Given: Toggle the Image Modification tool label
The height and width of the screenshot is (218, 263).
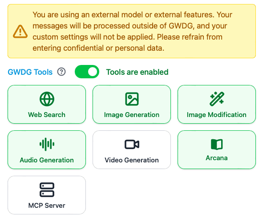Looking at the screenshot, I should (x=217, y=115).
